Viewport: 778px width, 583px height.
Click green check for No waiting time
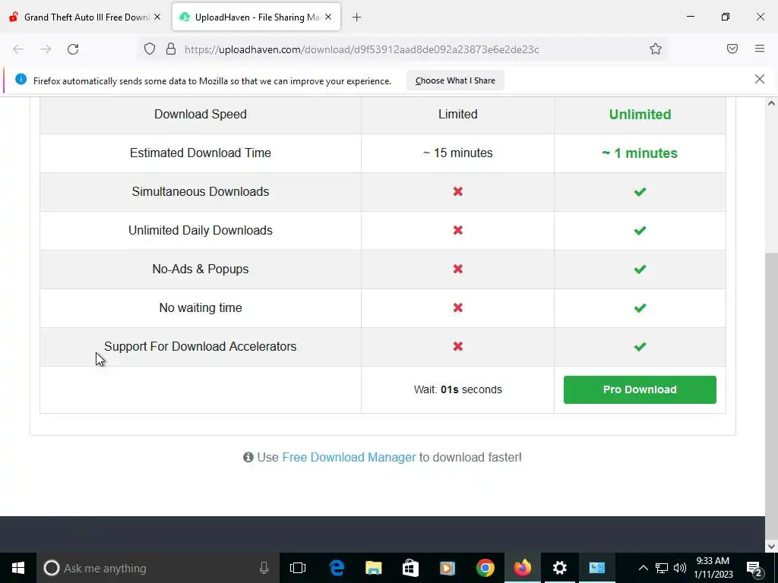point(640,308)
